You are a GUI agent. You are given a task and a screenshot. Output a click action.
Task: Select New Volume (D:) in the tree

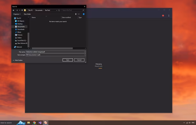pyautogui.click(x=21, y=43)
